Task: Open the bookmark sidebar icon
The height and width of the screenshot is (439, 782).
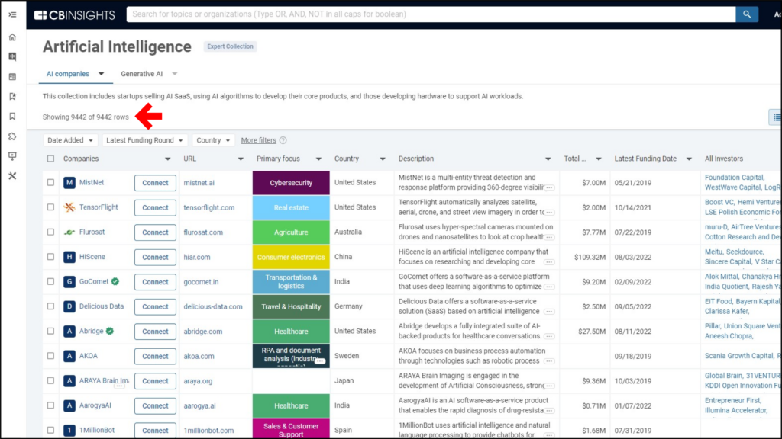Action: coord(12,117)
